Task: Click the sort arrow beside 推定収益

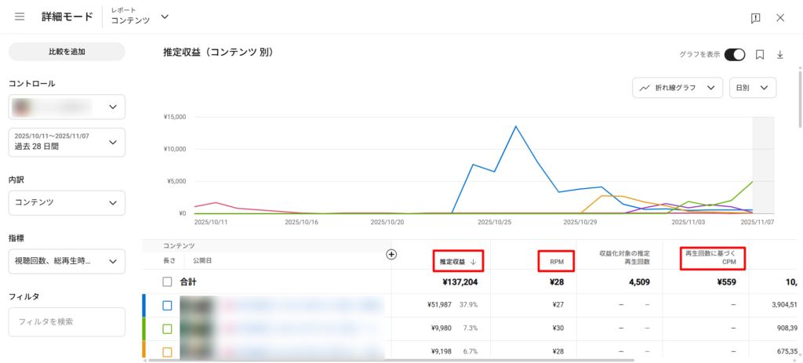Action: [x=473, y=261]
